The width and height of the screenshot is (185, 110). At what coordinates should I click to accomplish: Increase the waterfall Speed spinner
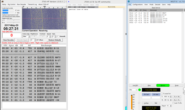pos(50,36)
